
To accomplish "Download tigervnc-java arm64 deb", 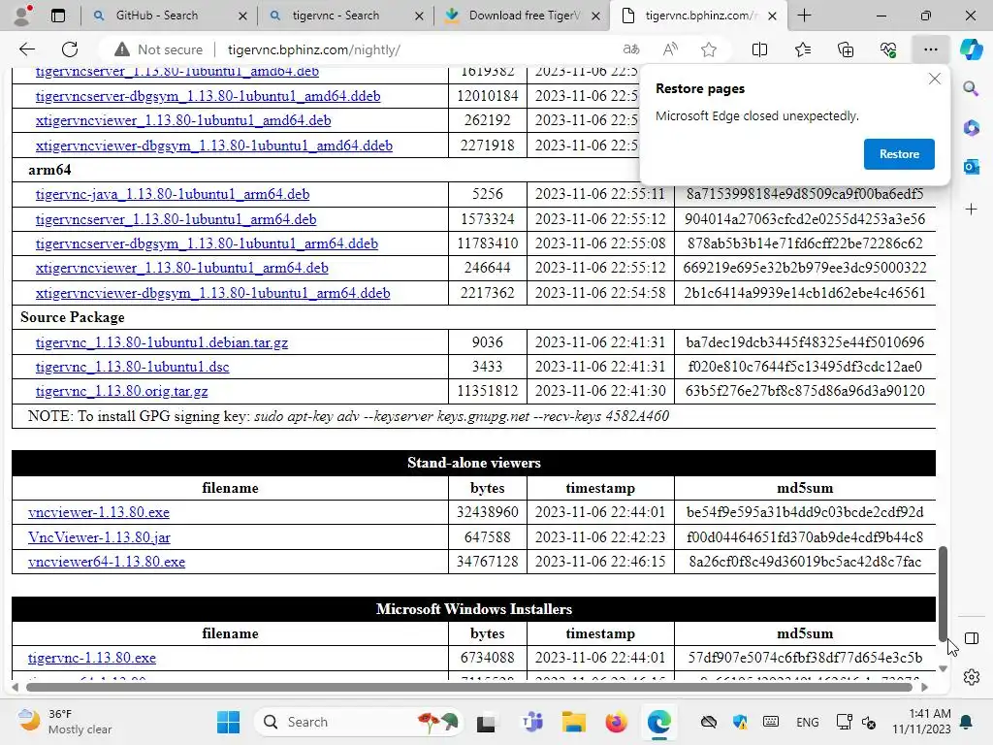I will (x=173, y=194).
